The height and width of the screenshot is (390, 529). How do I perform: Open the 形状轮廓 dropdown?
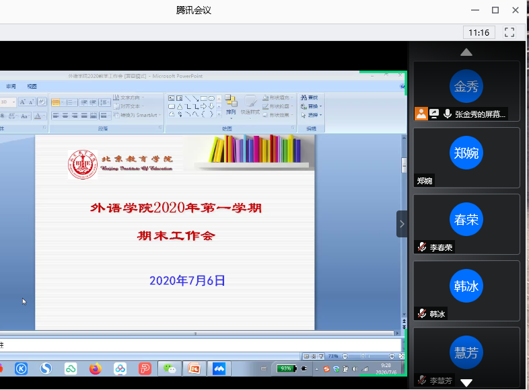pos(277,106)
